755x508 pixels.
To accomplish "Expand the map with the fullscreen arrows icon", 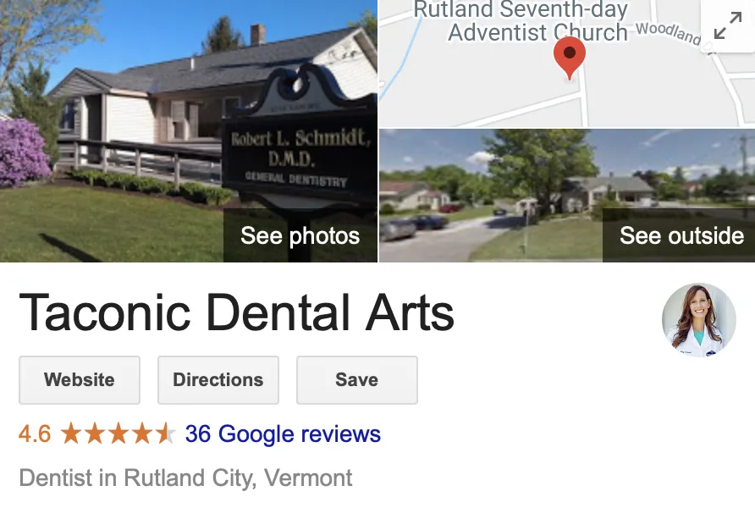I will click(x=728, y=25).
